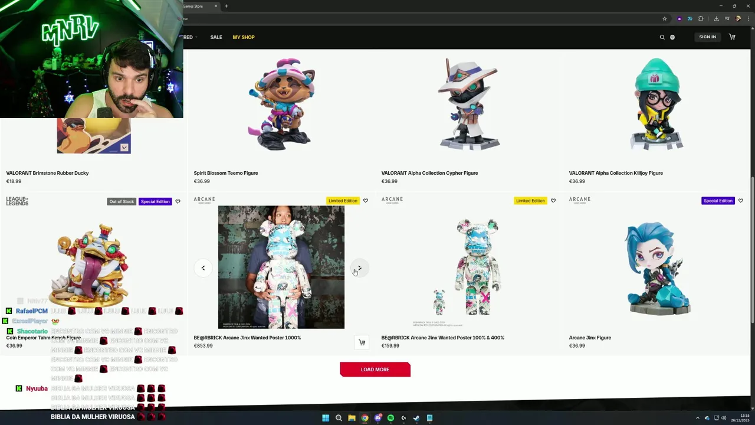Open BE@RBRICK Wanted Poster 100% & 400% title
Image resolution: width=755 pixels, height=425 pixels.
click(442, 338)
